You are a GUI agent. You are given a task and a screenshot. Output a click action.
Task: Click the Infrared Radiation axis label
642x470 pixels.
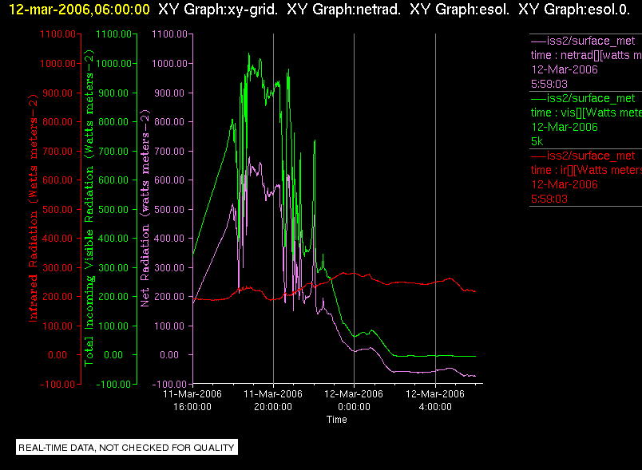(34, 208)
